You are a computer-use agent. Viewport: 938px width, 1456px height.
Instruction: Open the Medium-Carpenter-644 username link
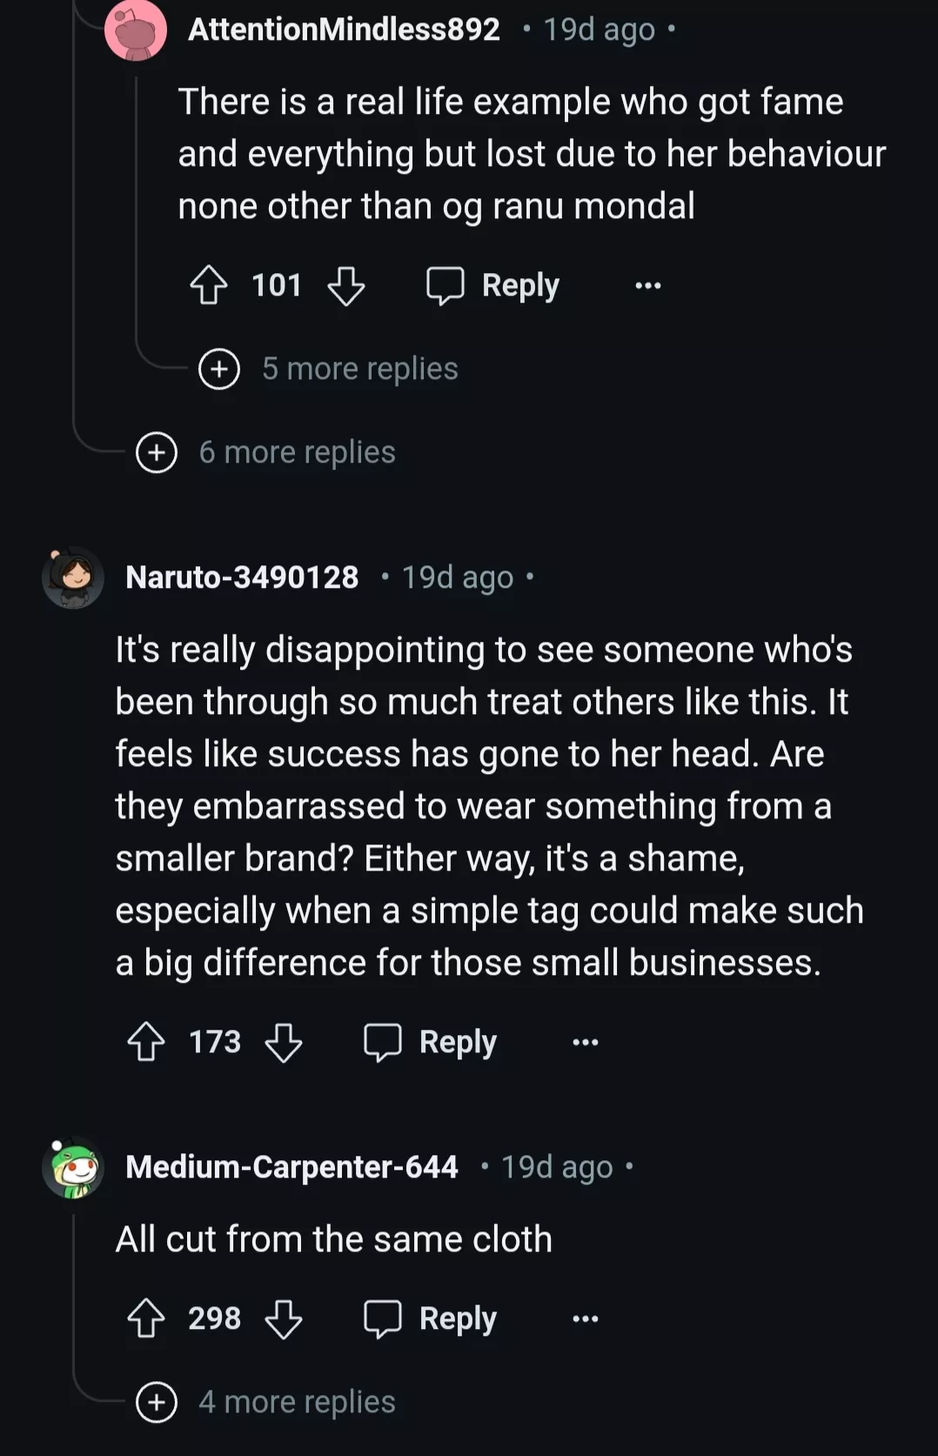(291, 1166)
